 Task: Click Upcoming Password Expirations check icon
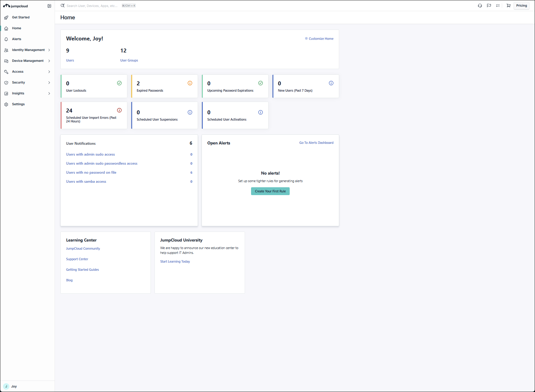[x=260, y=83]
